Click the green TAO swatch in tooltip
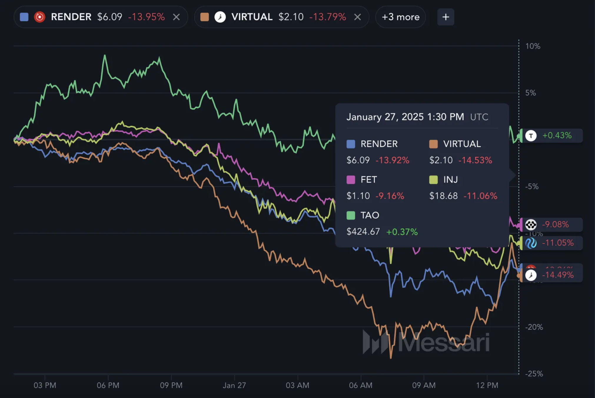The height and width of the screenshot is (398, 595). (351, 215)
